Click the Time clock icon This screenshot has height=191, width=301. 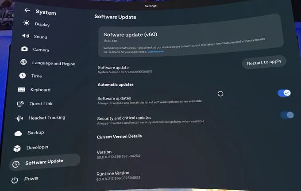[23, 76]
